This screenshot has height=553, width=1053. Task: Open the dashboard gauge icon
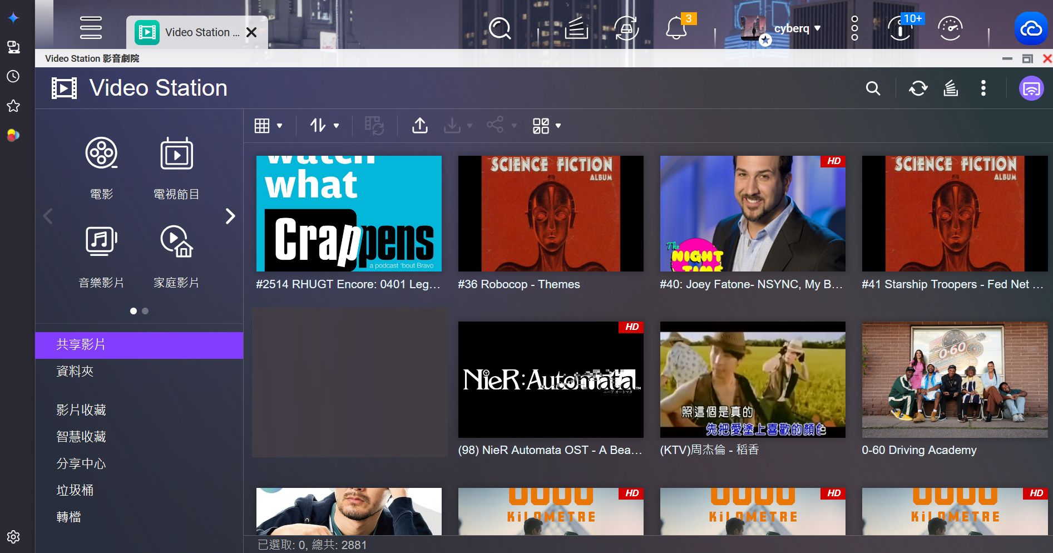[950, 28]
